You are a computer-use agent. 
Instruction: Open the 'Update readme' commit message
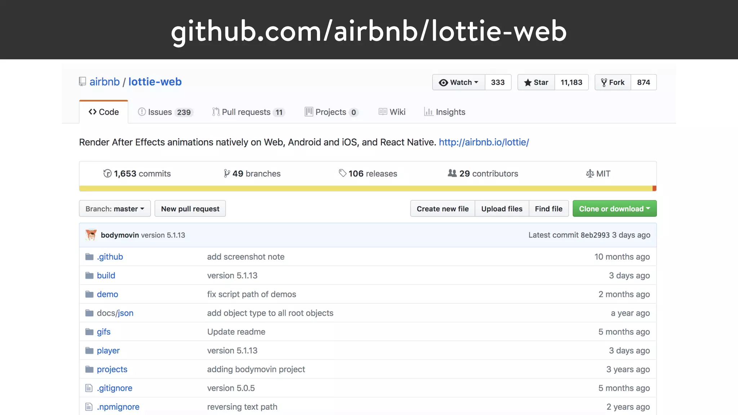point(236,332)
